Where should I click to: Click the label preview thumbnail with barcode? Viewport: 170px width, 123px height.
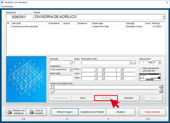[x=150, y=77]
